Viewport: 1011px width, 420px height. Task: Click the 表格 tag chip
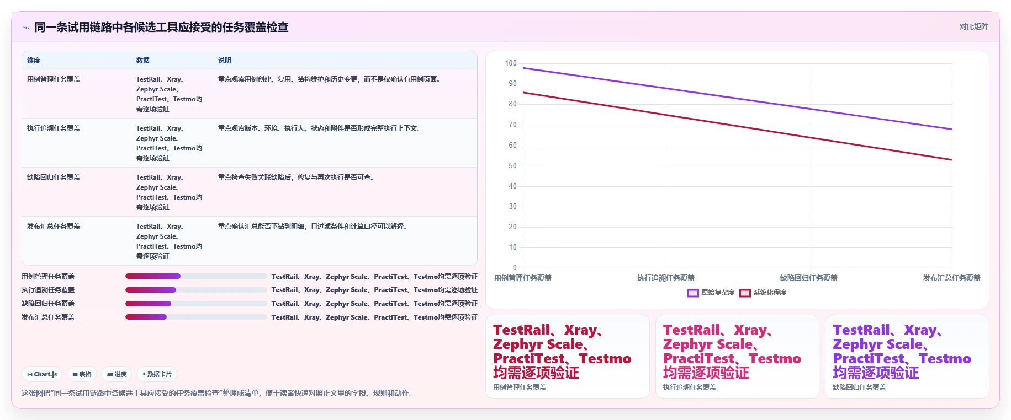tap(82, 374)
